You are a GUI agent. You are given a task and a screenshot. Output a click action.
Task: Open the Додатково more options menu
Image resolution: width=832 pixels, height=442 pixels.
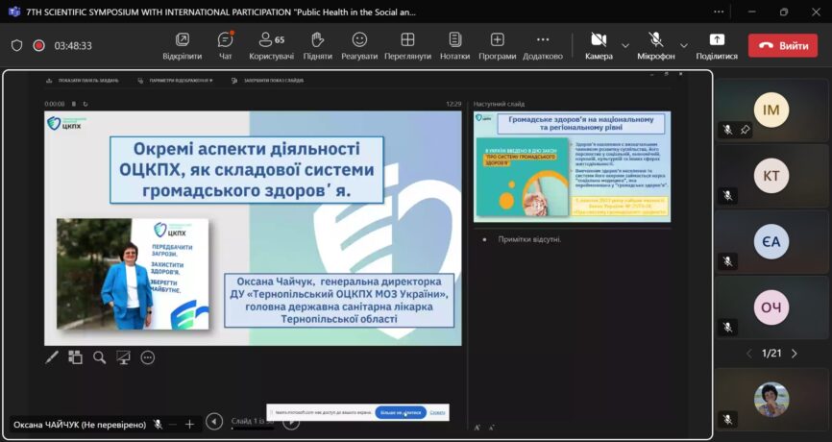[x=543, y=44]
